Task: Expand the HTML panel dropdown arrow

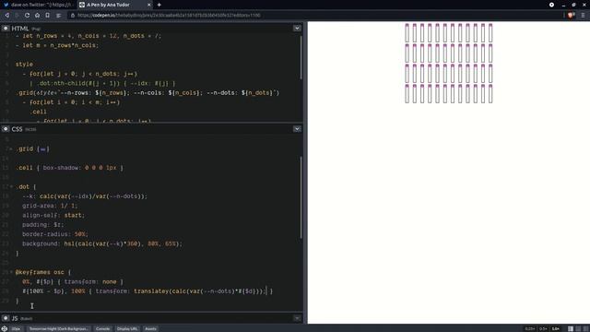Action: click(x=297, y=29)
